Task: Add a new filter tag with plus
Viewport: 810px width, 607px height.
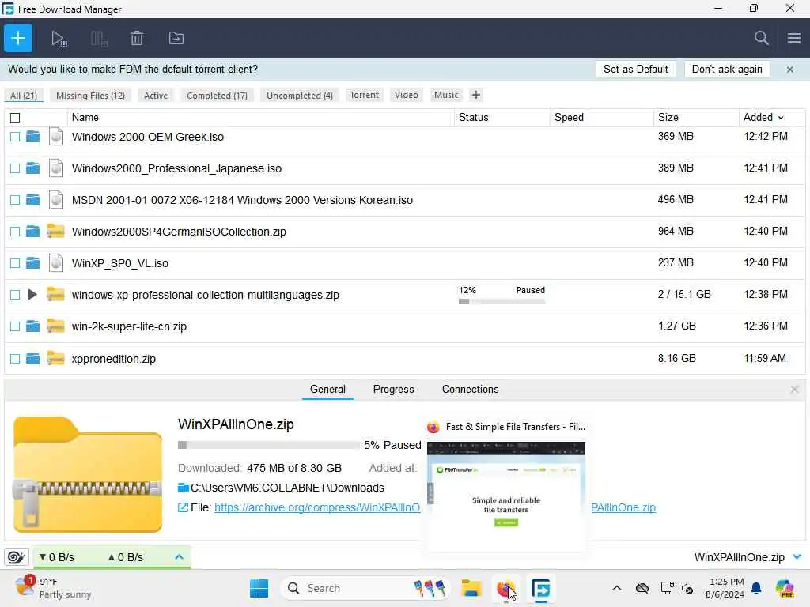Action: click(x=475, y=95)
